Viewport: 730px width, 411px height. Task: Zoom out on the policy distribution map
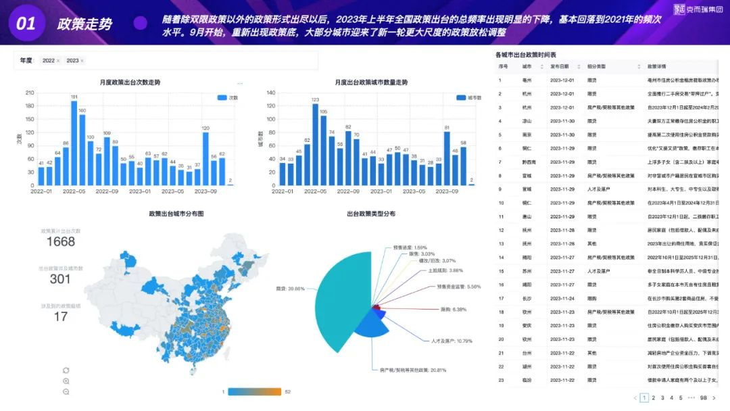[66, 391]
